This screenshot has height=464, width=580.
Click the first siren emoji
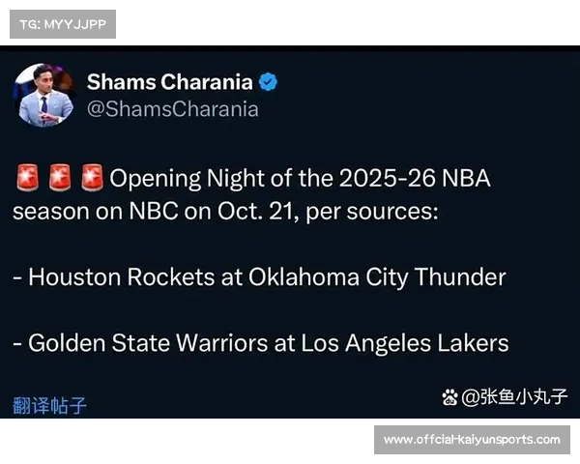point(27,179)
